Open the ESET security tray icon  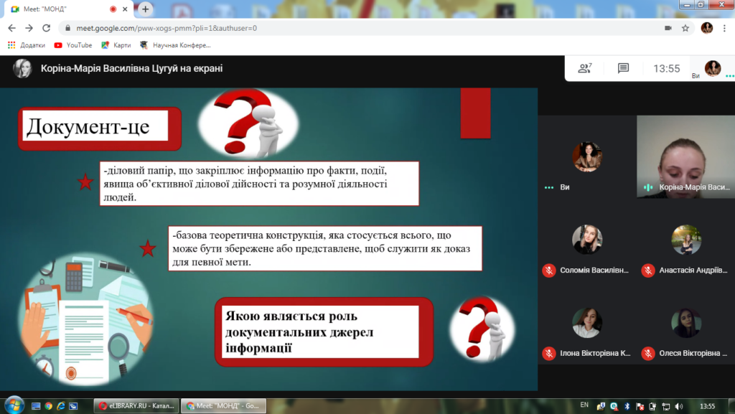614,407
